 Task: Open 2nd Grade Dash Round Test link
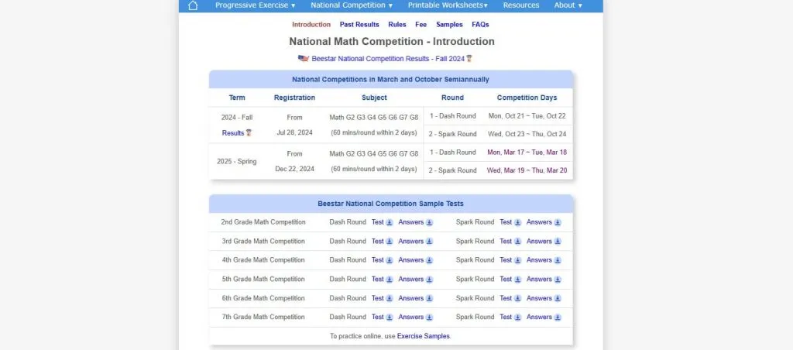coord(378,222)
